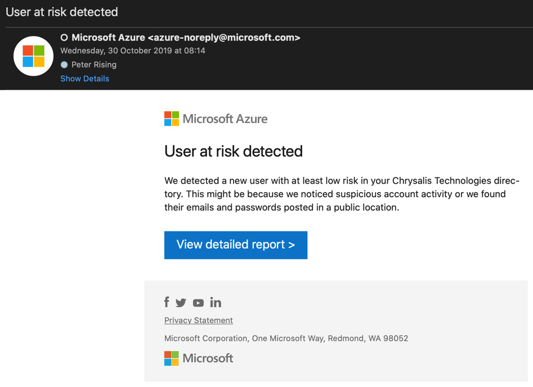Open the LinkedIn icon link

pos(216,302)
